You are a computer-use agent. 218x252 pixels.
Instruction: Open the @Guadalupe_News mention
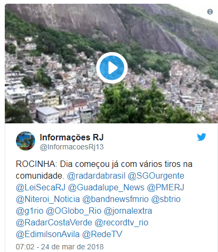tap(106, 188)
